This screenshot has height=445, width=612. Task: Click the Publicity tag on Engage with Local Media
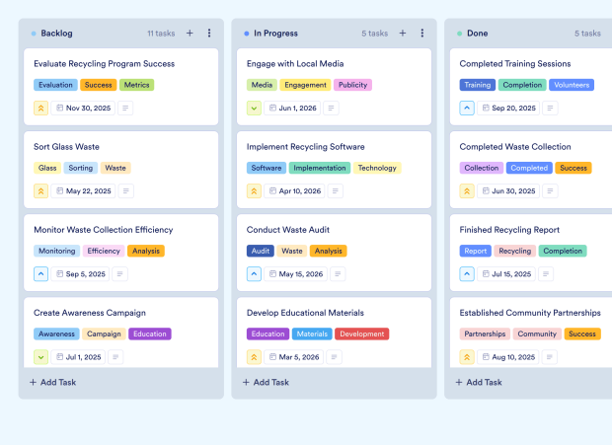(352, 85)
